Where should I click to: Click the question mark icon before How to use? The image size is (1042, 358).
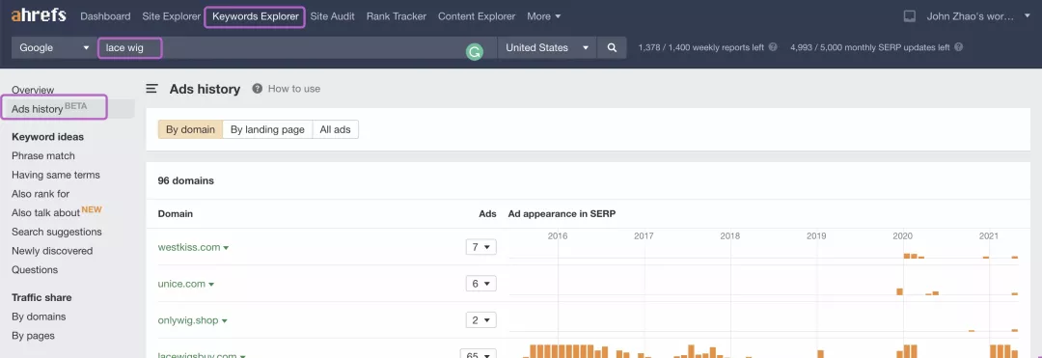pos(258,89)
